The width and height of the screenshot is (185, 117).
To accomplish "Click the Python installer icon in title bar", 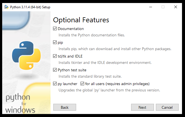I will tap(6, 7).
